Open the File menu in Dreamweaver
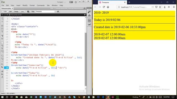177x99 pixels. click(x=3, y=5)
